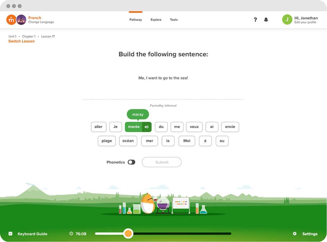The height and width of the screenshot is (242, 327).
Task: Play the audio for "marée"
Action: click(x=146, y=127)
